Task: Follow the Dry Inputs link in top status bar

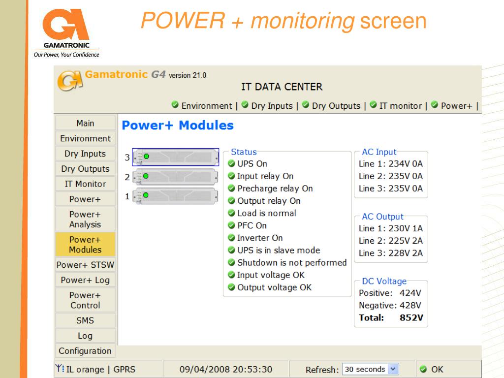Action: [x=272, y=106]
